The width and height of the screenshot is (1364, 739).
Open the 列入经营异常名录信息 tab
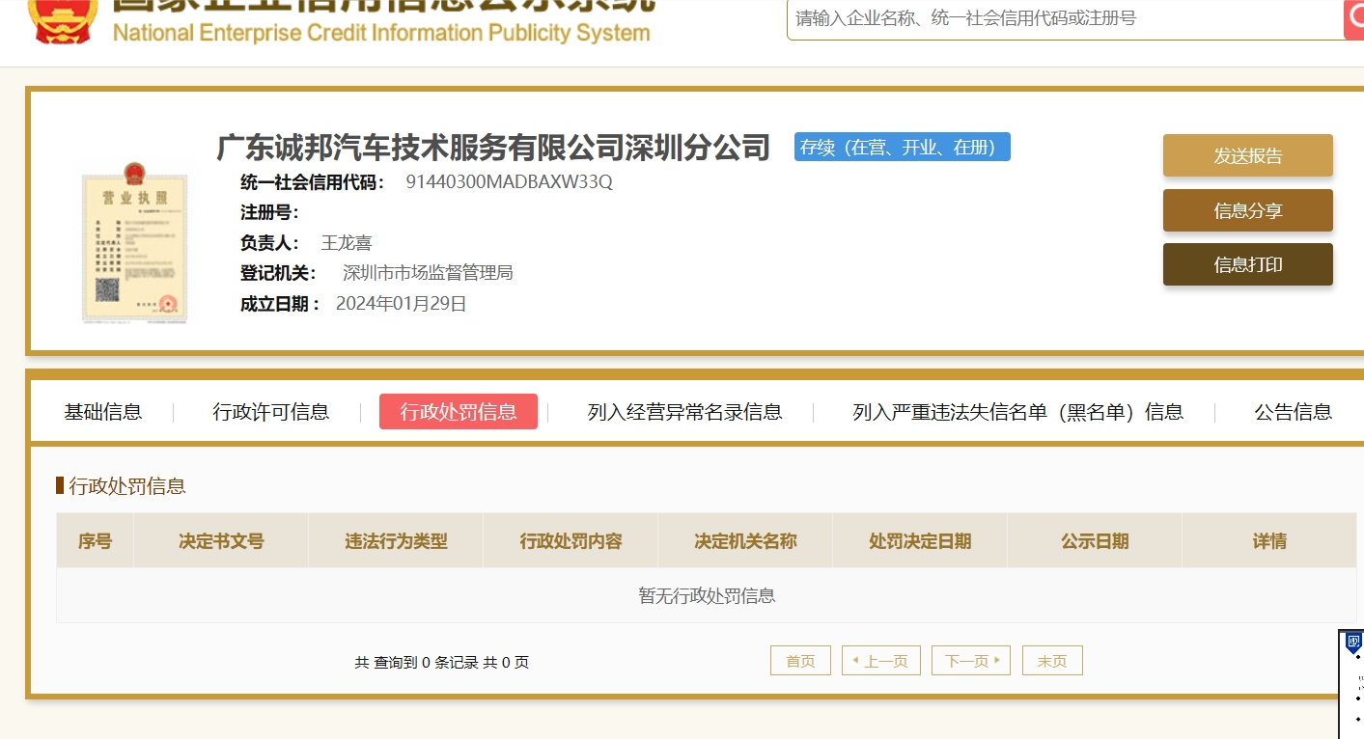pyautogui.click(x=684, y=412)
